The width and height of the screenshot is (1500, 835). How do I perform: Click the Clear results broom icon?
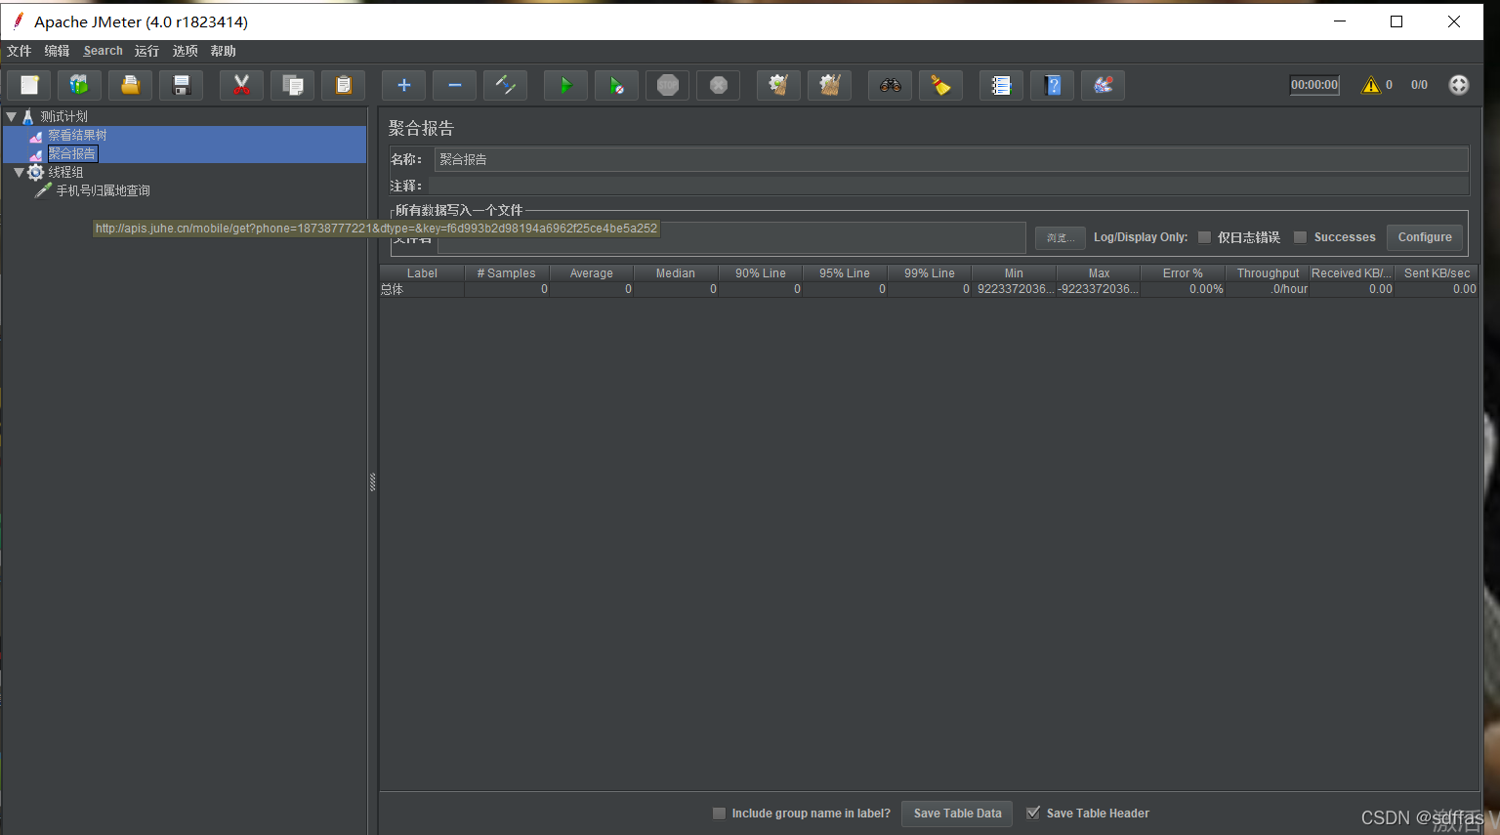[x=778, y=85]
